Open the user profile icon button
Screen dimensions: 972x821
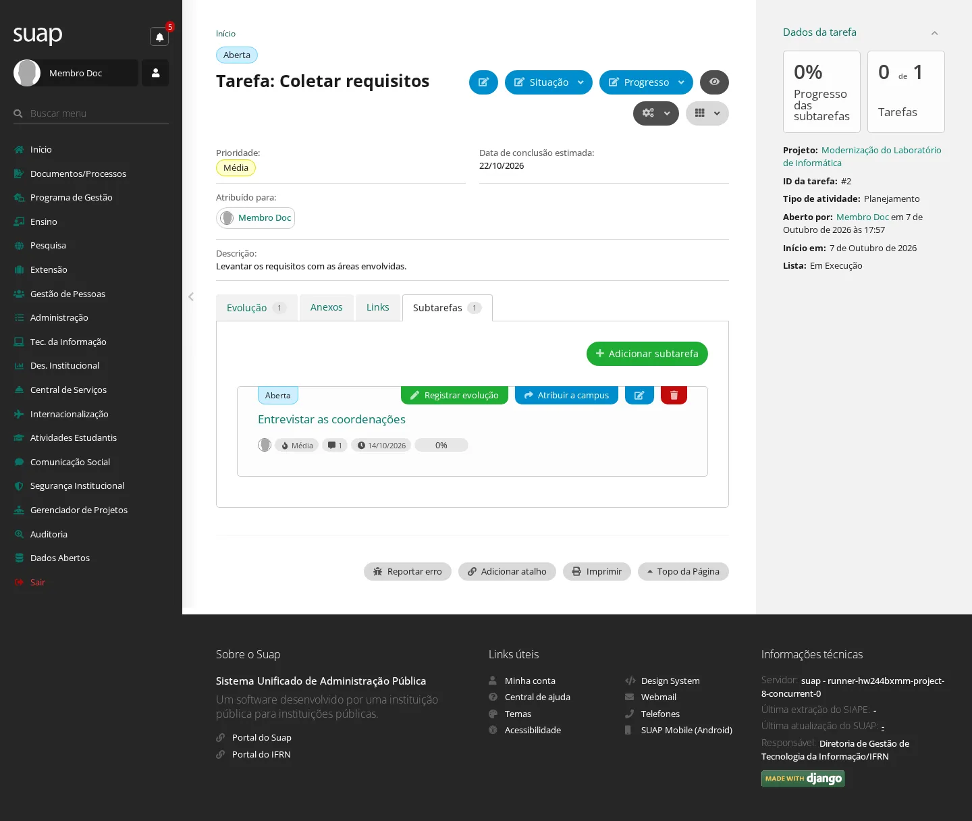click(x=155, y=73)
